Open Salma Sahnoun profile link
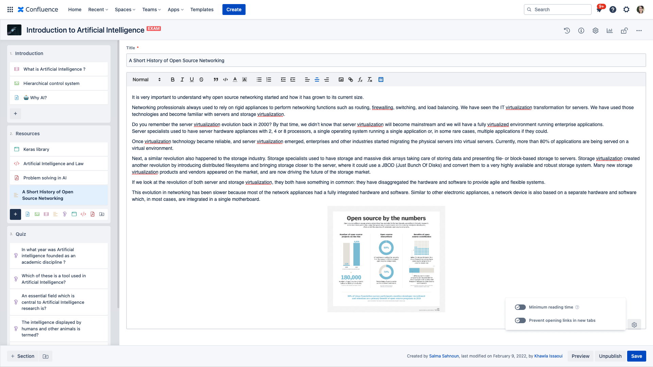This screenshot has width=653, height=367. tap(444, 356)
